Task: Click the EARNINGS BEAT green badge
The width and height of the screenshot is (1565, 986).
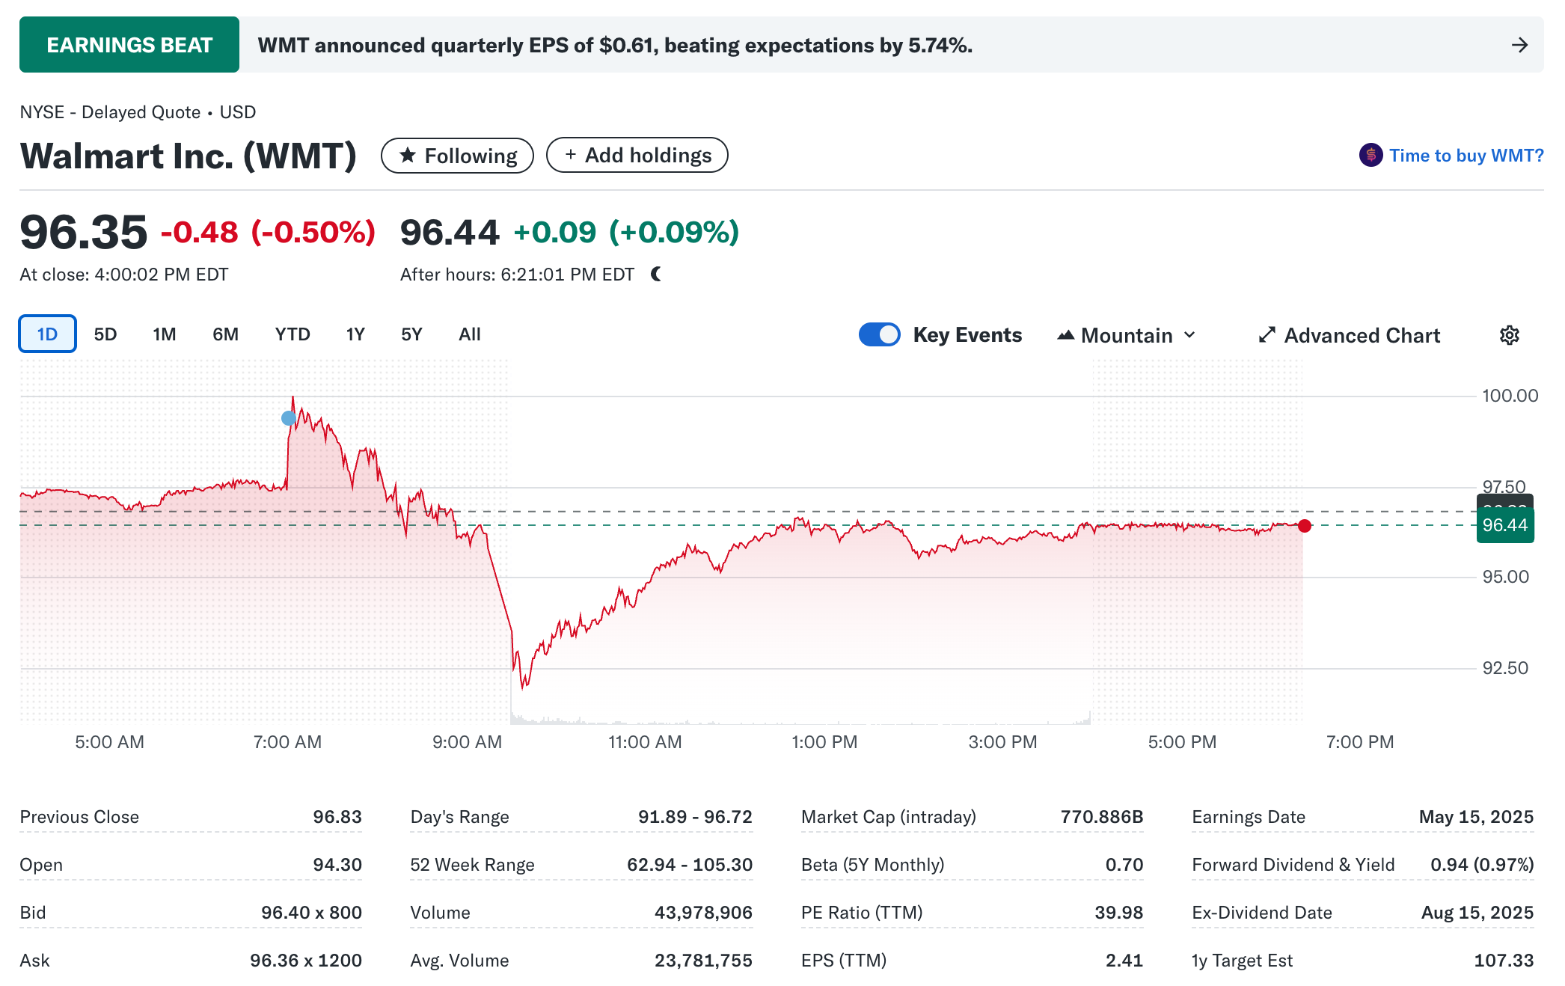Action: point(129,45)
